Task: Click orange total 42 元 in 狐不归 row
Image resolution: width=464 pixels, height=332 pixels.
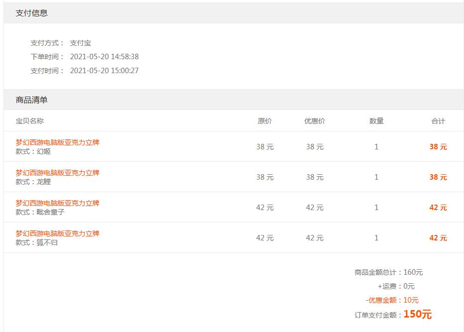Action: click(x=438, y=238)
